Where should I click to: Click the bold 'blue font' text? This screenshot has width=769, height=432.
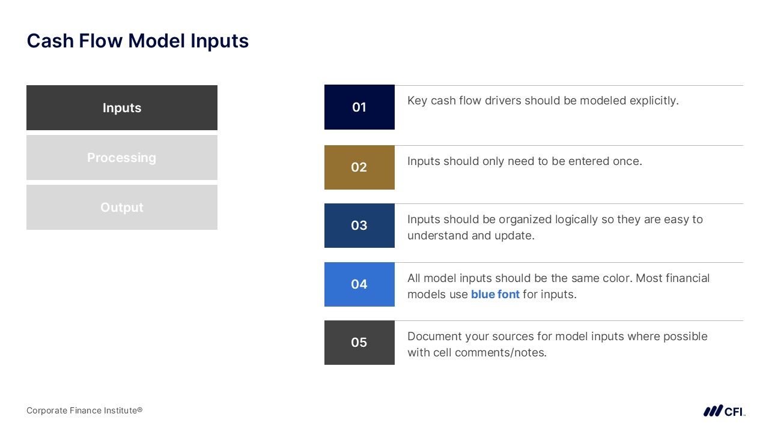click(495, 295)
